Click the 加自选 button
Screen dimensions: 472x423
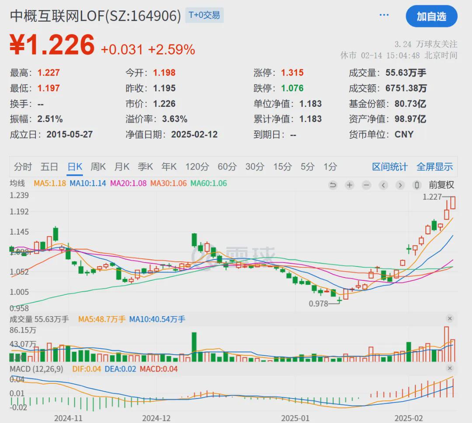click(431, 16)
